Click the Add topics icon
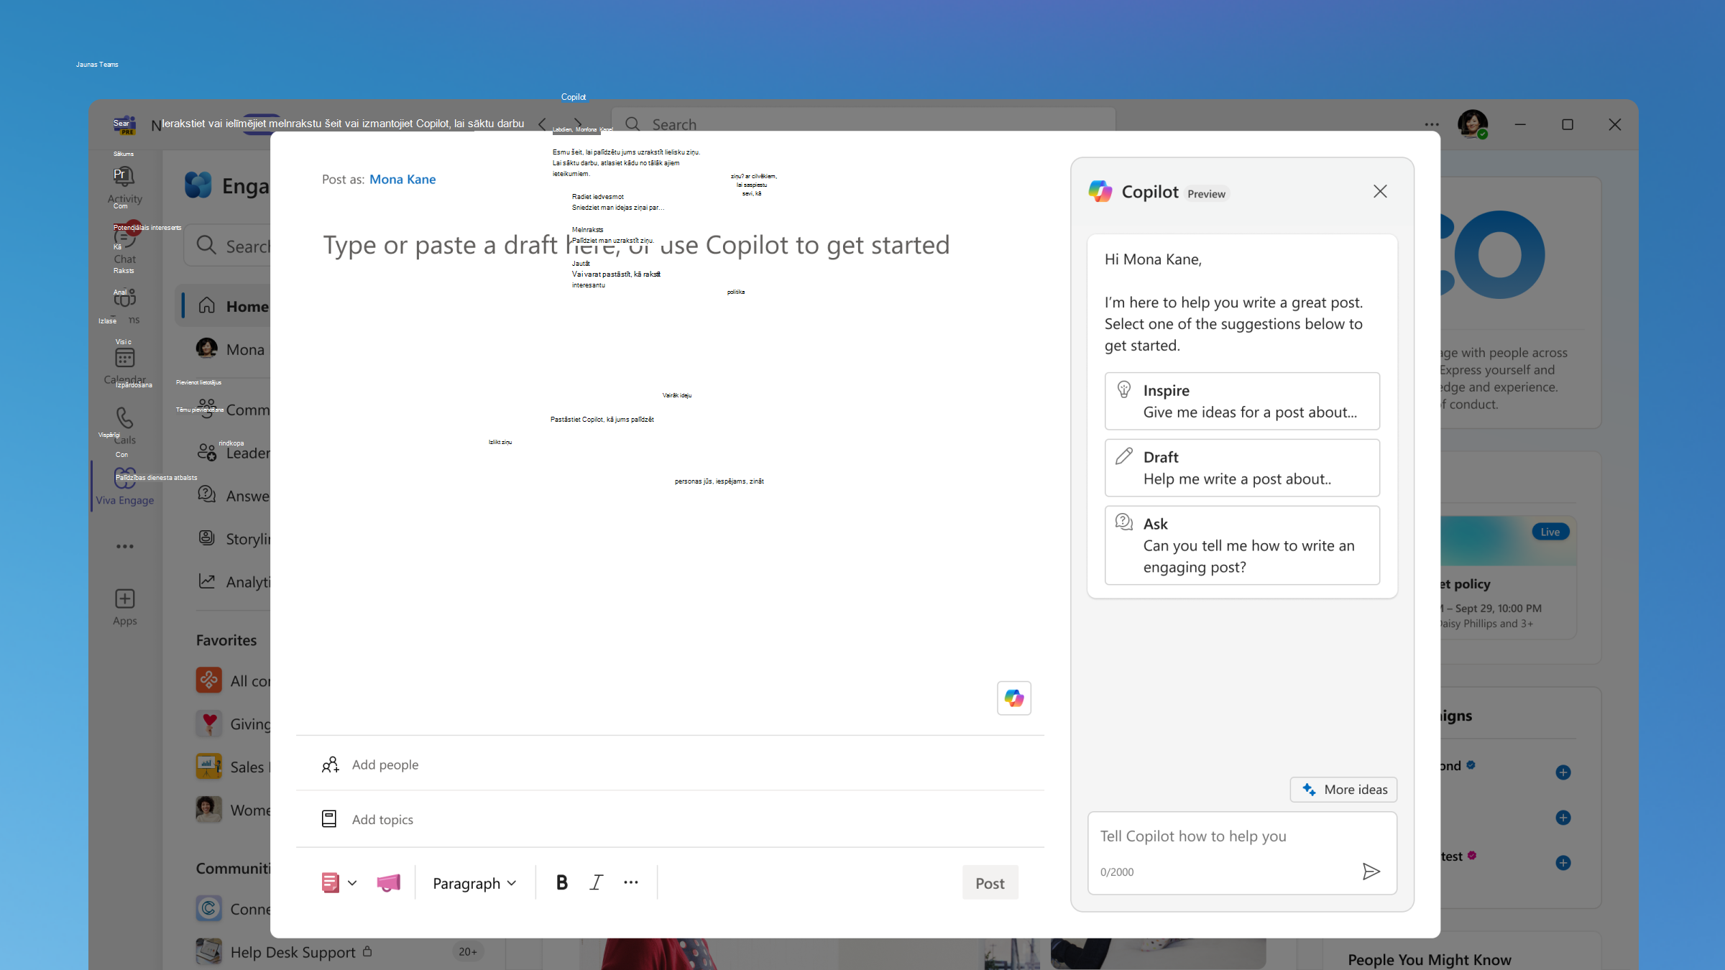The image size is (1725, 970). [328, 820]
